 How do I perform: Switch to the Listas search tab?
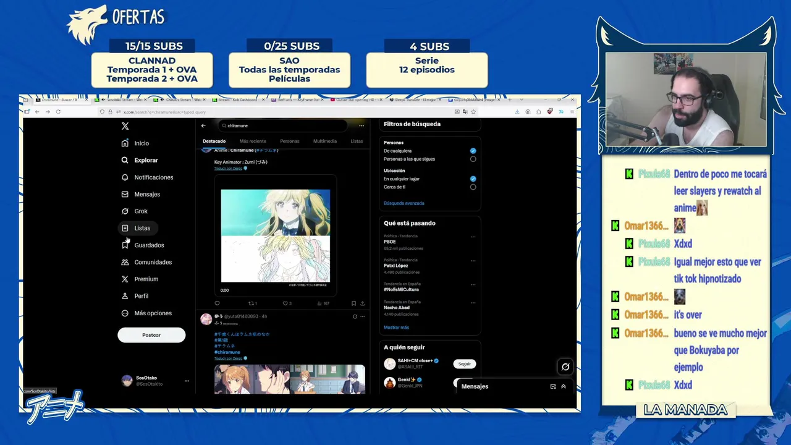pyautogui.click(x=357, y=141)
